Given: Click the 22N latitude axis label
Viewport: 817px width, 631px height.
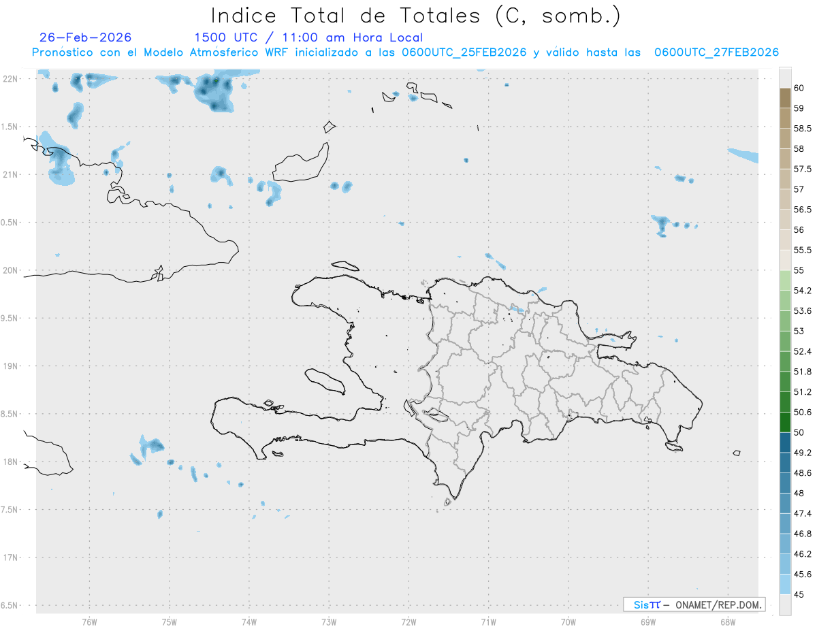Looking at the screenshot, I should coord(10,78).
